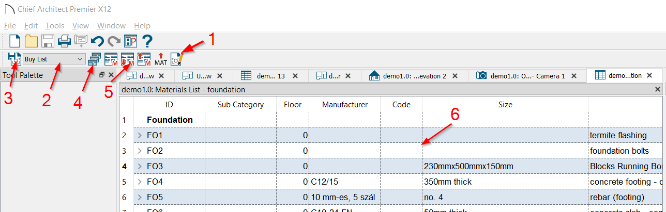Undo the last action
This screenshot has height=212, width=666.
pos(97,41)
